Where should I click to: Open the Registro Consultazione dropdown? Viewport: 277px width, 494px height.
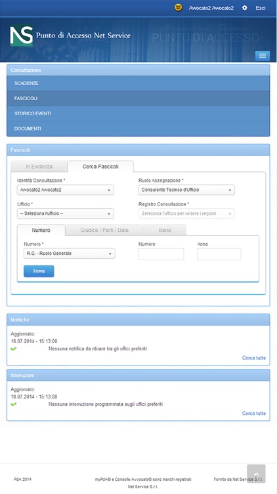point(186,213)
